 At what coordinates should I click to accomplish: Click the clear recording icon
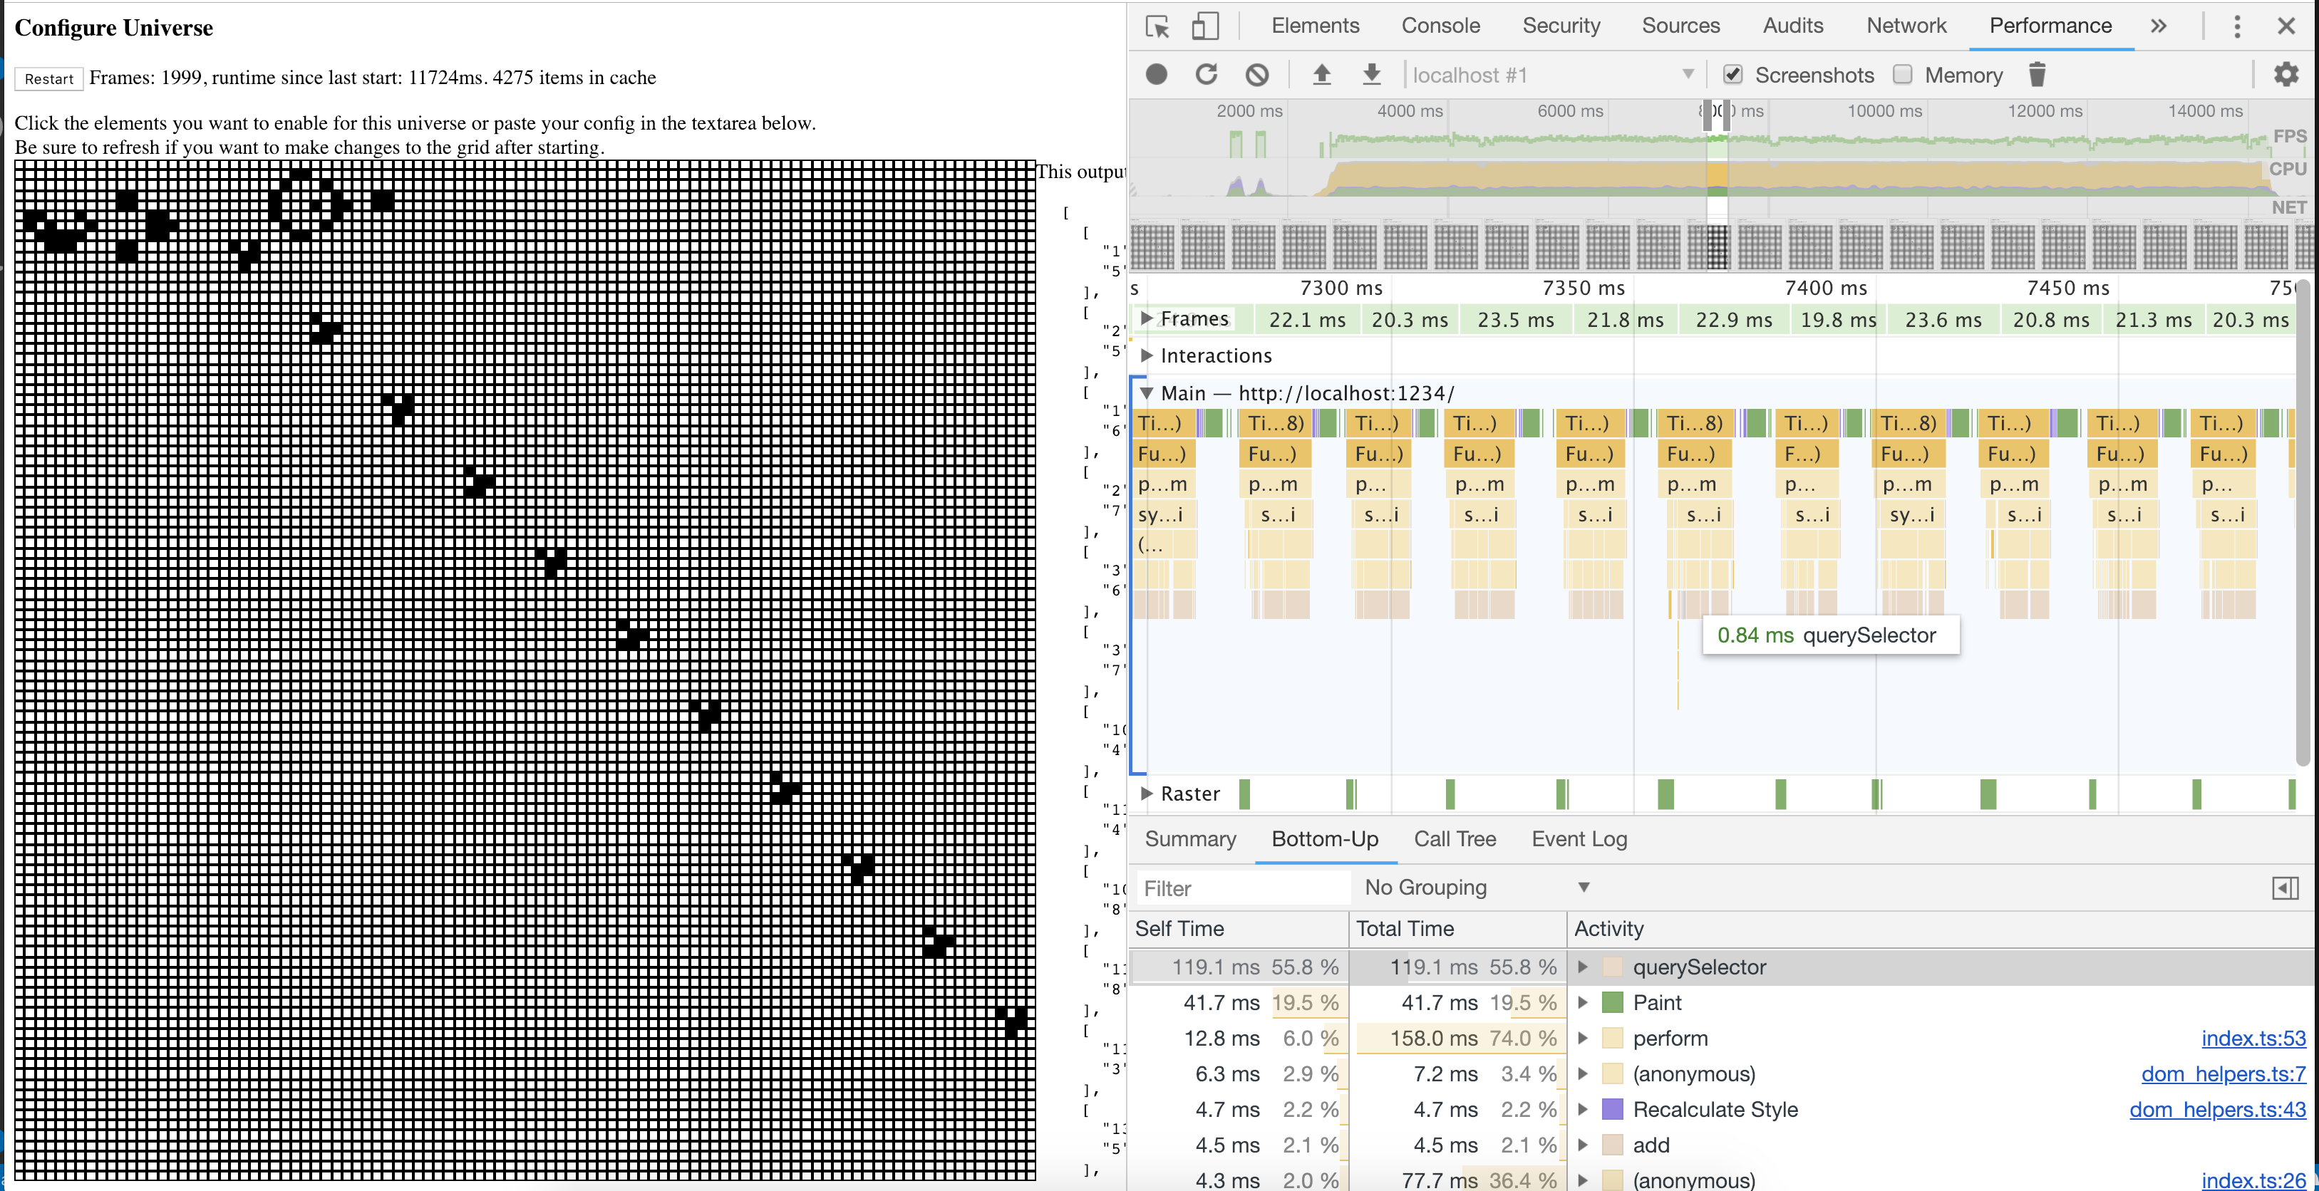click(x=1256, y=75)
